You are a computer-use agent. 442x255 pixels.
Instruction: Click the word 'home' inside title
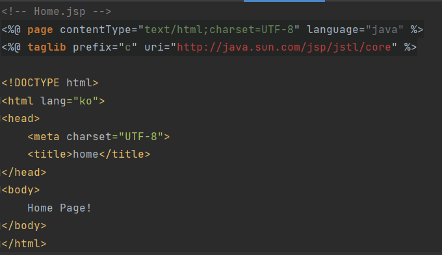(86, 154)
